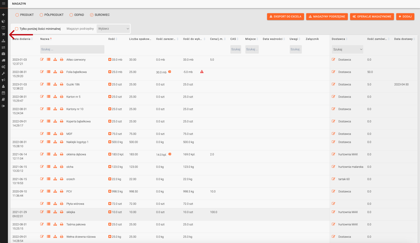Image resolution: width=420 pixels, height=243 pixels.
Task: Click the hamburger menu icon
Action: tap(4, 4)
